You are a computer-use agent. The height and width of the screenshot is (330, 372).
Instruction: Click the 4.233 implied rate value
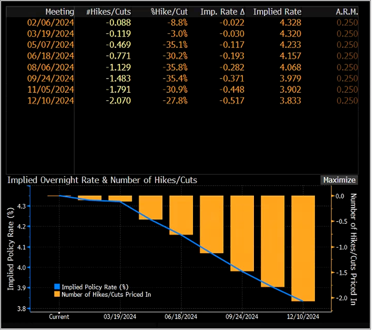tap(290, 45)
